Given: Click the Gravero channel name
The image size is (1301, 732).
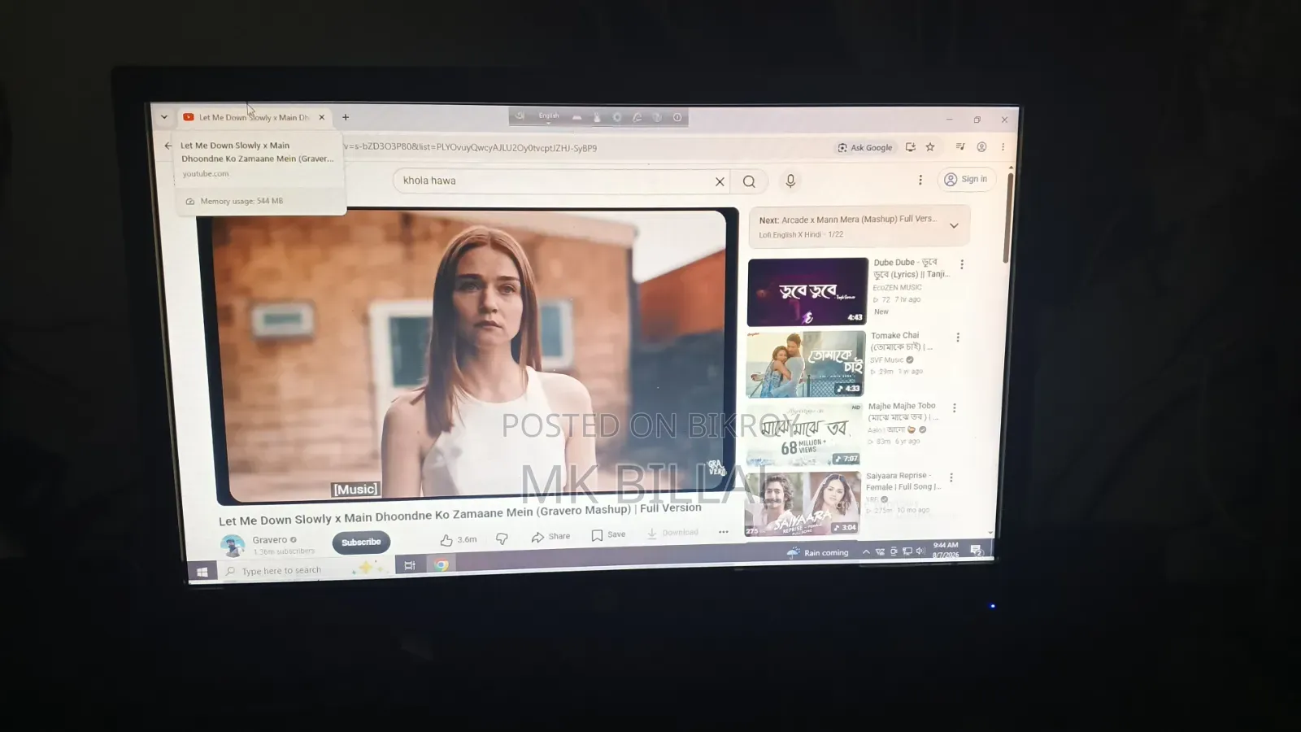Looking at the screenshot, I should 270,540.
